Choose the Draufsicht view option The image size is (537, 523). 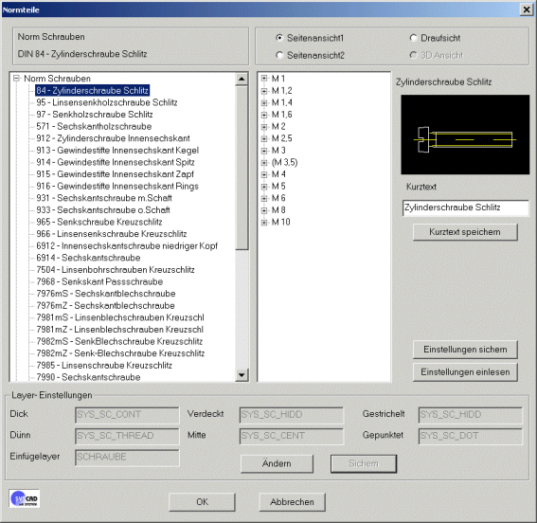click(x=413, y=38)
